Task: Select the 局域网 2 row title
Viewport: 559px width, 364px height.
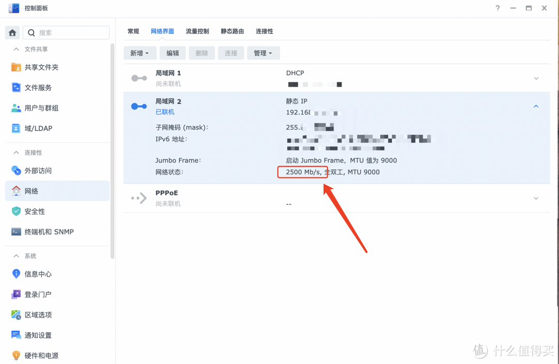Action: tap(168, 101)
